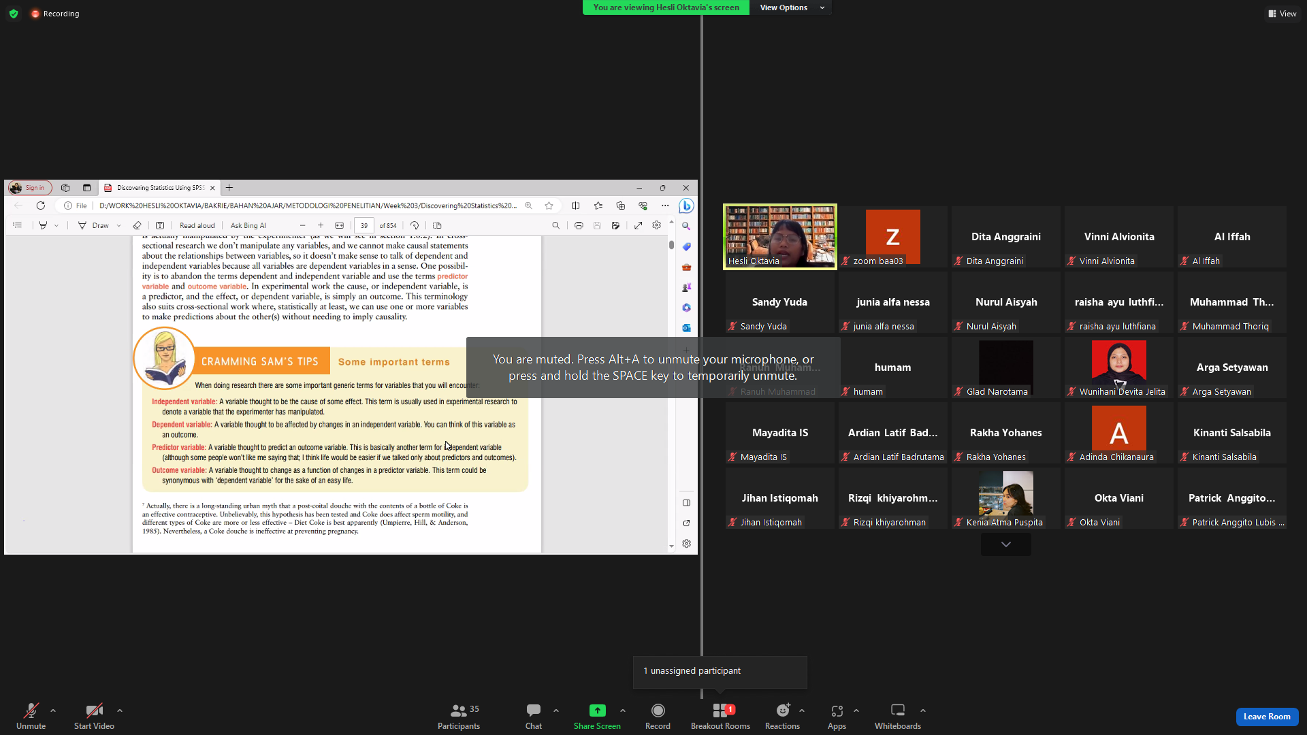Image resolution: width=1307 pixels, height=735 pixels.
Task: Click the Recording indicator
Action: pyautogui.click(x=55, y=14)
